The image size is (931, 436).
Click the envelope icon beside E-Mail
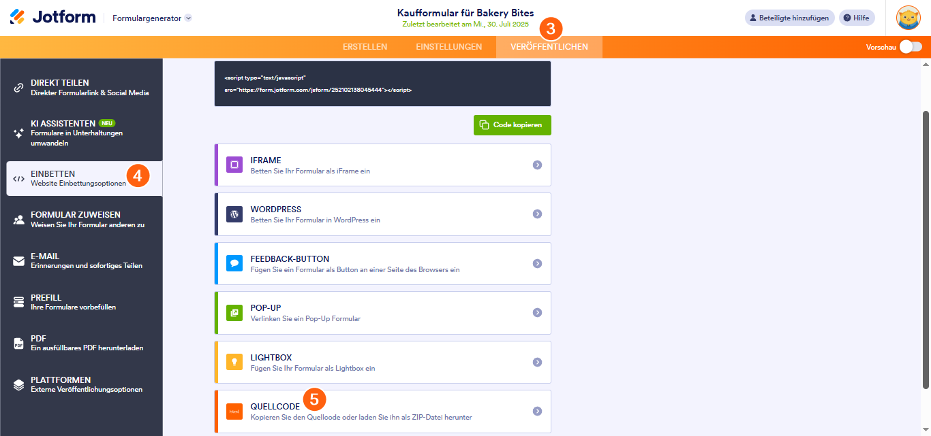click(19, 261)
